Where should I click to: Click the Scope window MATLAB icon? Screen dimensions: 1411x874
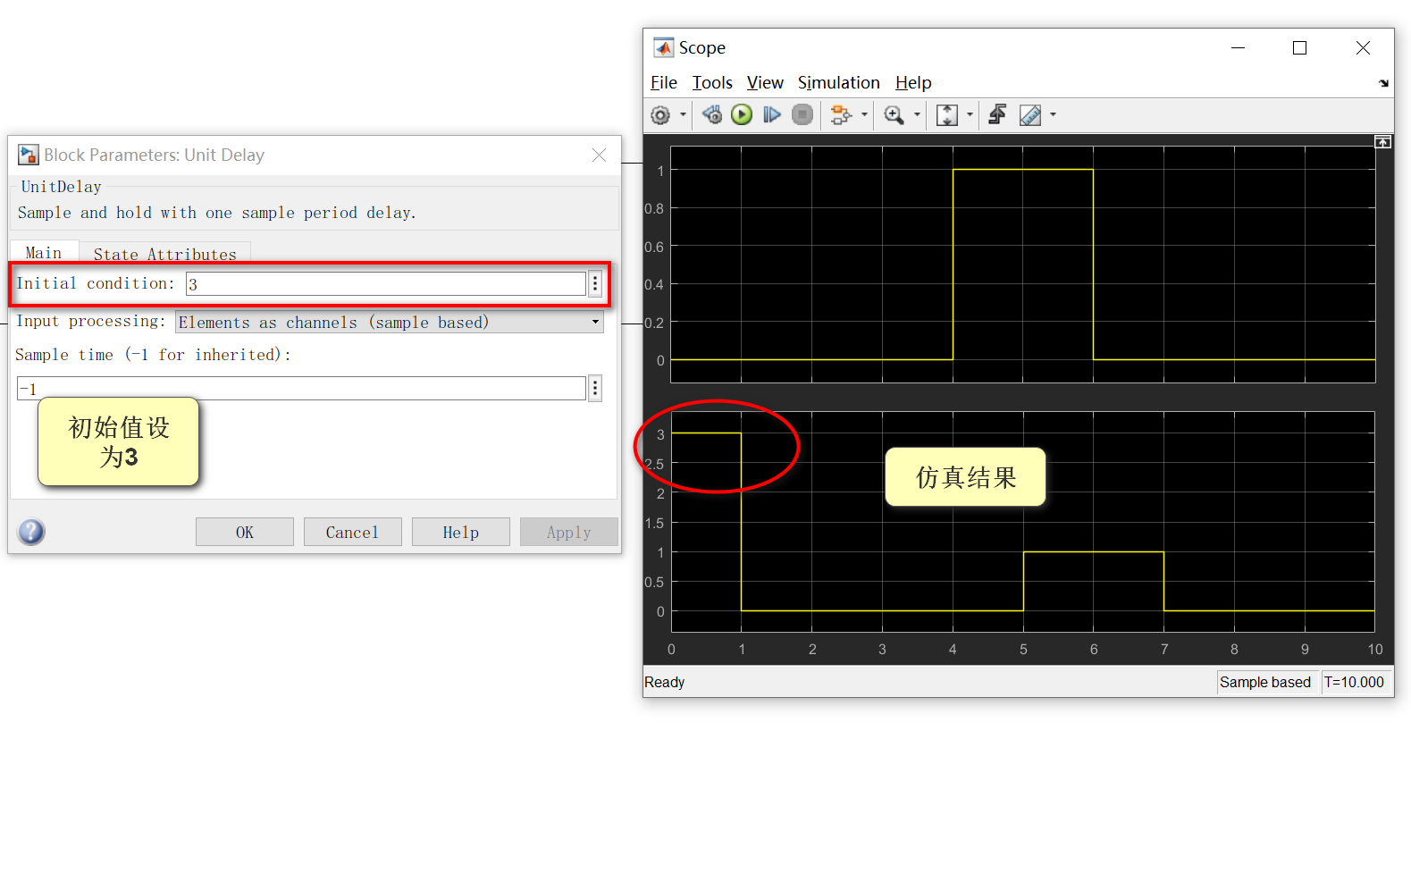(663, 47)
